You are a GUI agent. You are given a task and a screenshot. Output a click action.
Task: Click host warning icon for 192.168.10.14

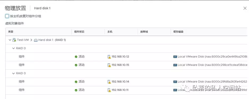[x=109, y=82]
